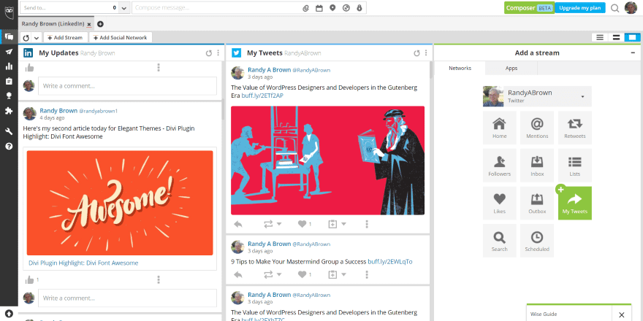
Task: Click Upgrade my plan button
Action: click(580, 8)
